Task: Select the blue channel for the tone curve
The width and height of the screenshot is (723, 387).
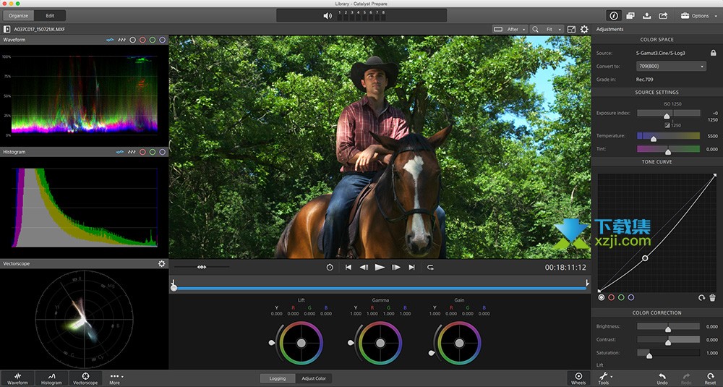Action: coord(630,297)
